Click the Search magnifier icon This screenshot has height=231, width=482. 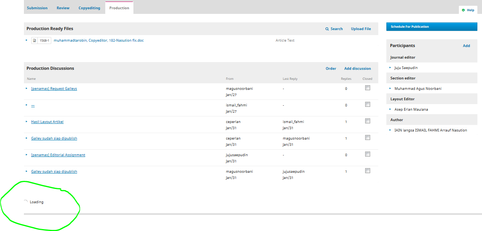[x=327, y=29]
